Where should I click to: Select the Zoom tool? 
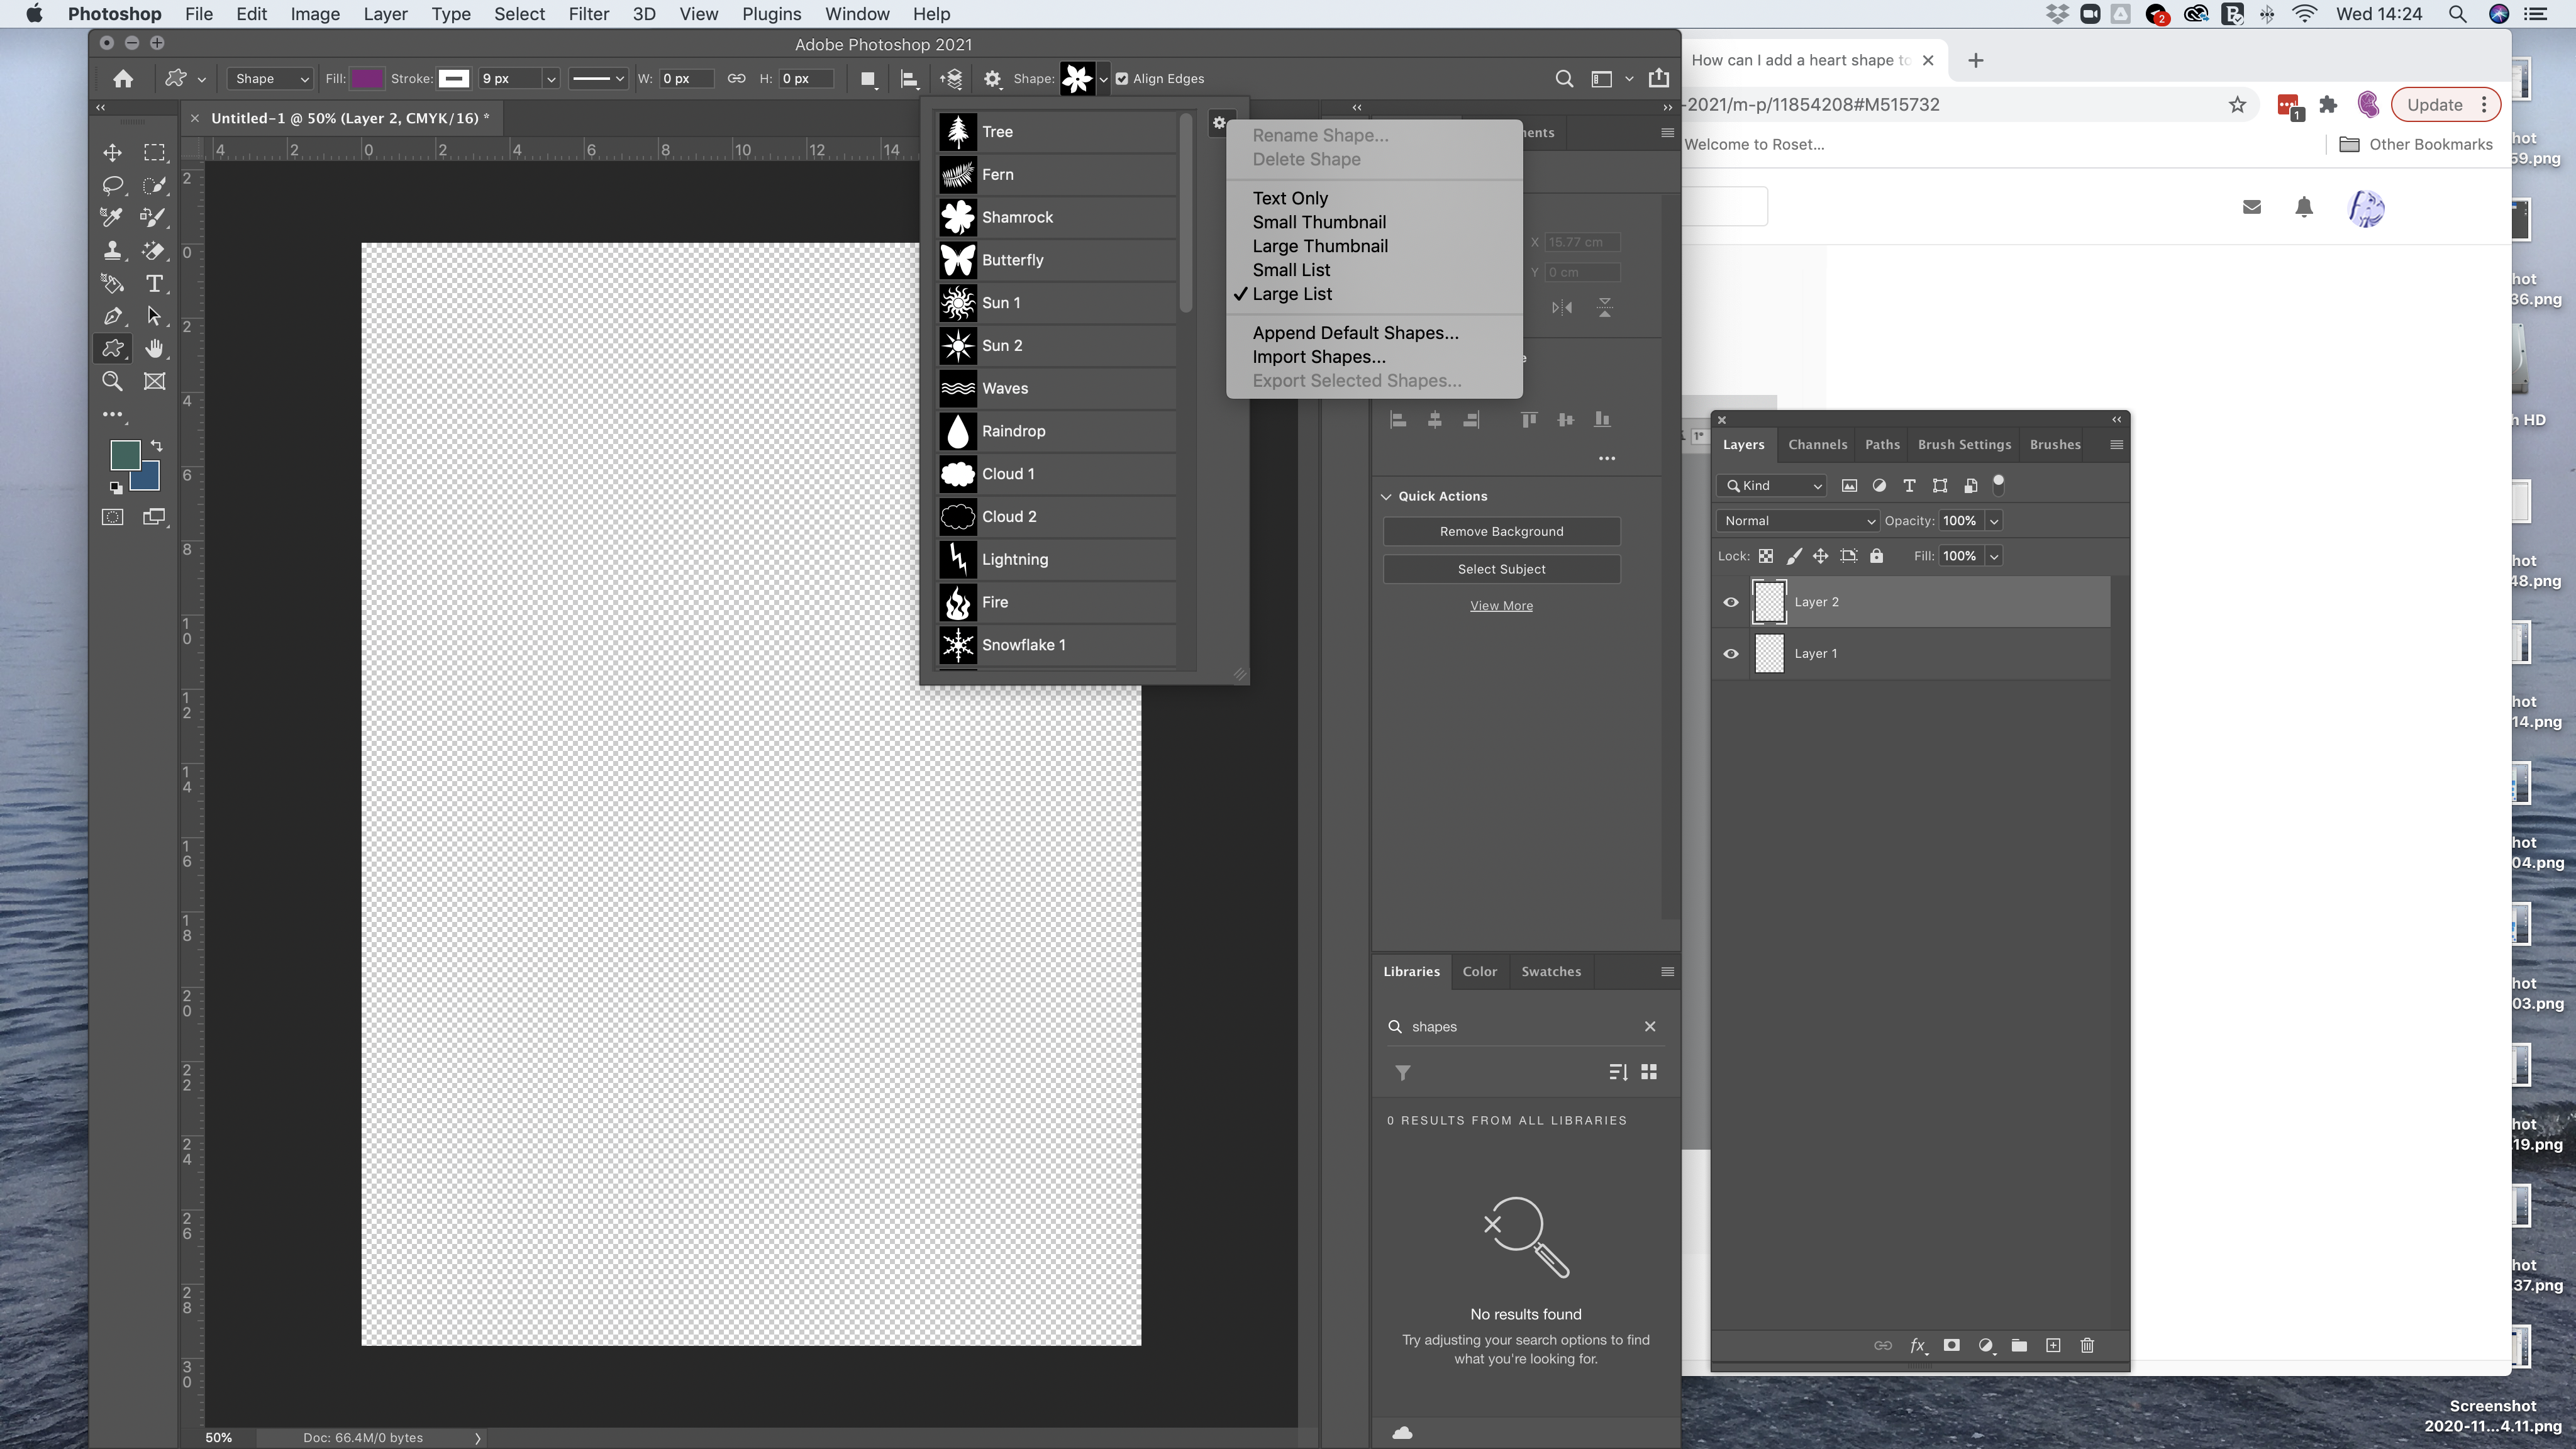pyautogui.click(x=112, y=381)
